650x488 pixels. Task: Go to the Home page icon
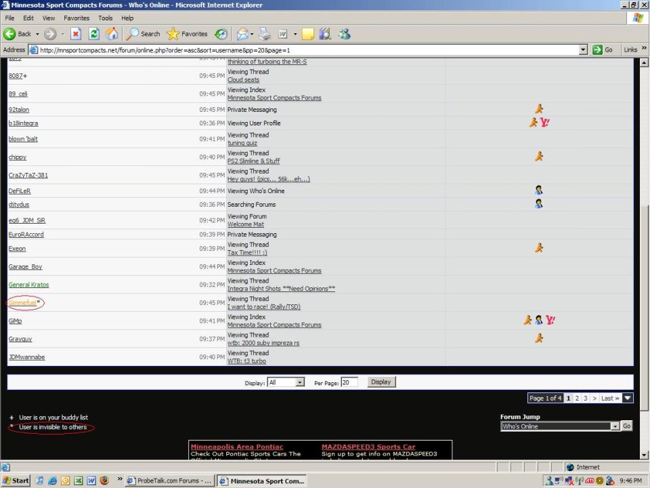pos(112,34)
